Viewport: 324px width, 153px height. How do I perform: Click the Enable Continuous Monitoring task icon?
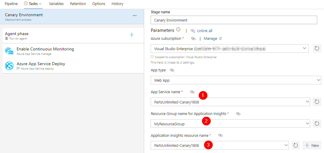(9, 51)
